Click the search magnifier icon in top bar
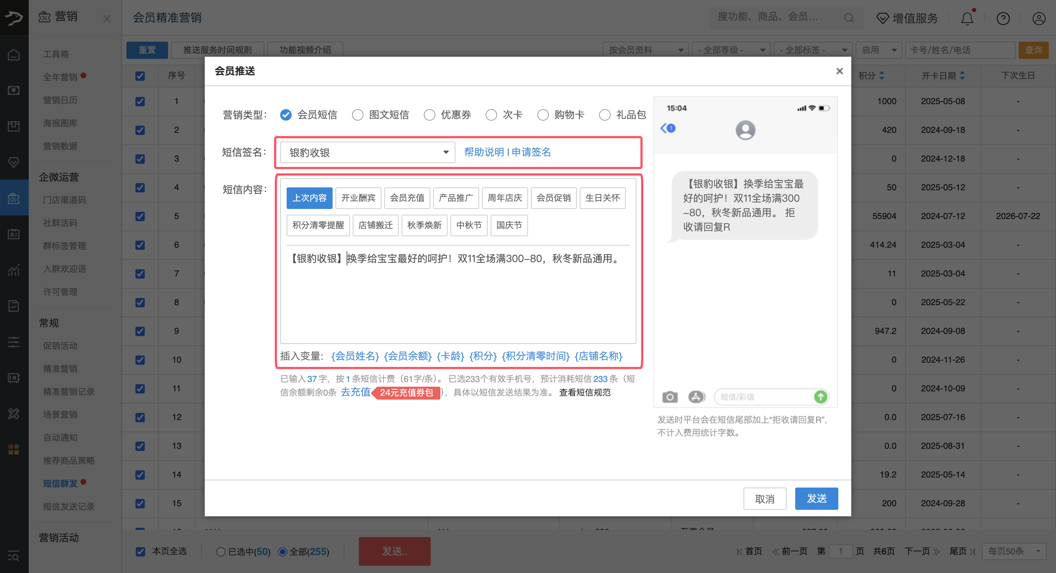 (848, 18)
